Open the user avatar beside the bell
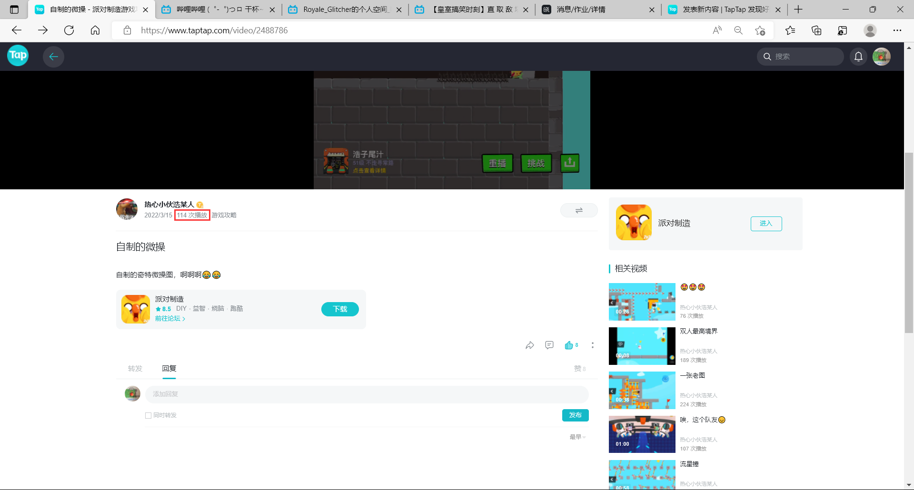Viewport: 914px width, 490px height. [x=881, y=57]
